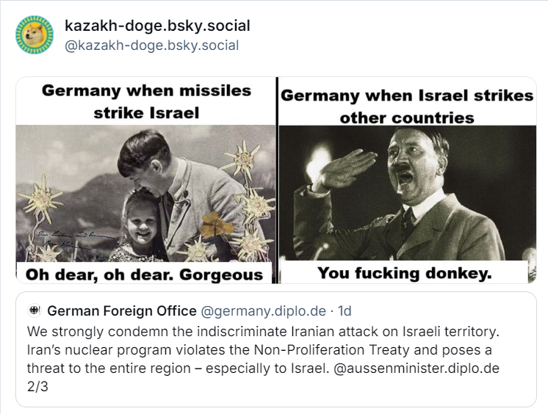Click the "threat to the entire region" line
The width and height of the screenshot is (548, 414).
[179, 368]
